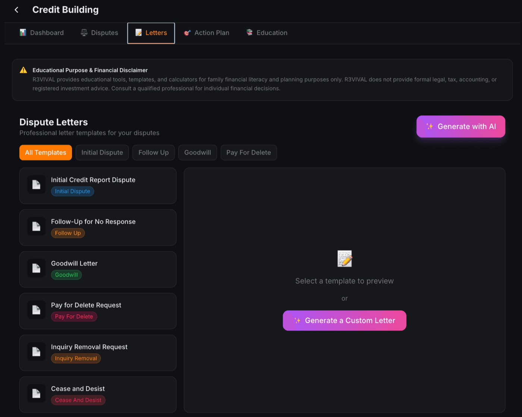Click the blue Initial Dispute tag
The height and width of the screenshot is (417, 522).
coord(72,191)
